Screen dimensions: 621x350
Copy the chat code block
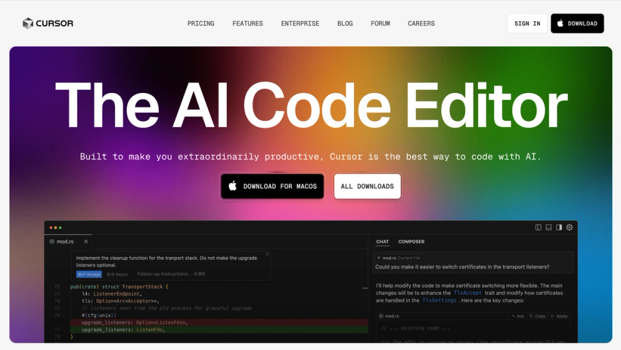(537, 316)
